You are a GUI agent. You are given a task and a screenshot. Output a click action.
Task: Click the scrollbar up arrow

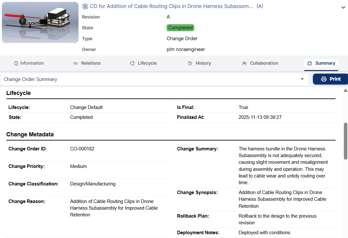click(x=345, y=91)
